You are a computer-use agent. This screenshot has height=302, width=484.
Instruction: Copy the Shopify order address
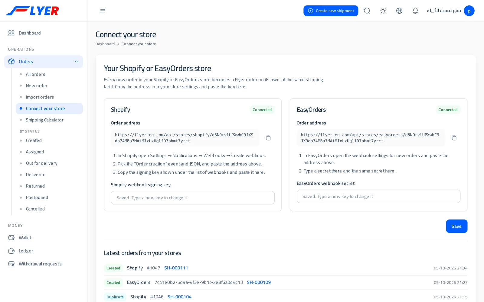click(268, 138)
